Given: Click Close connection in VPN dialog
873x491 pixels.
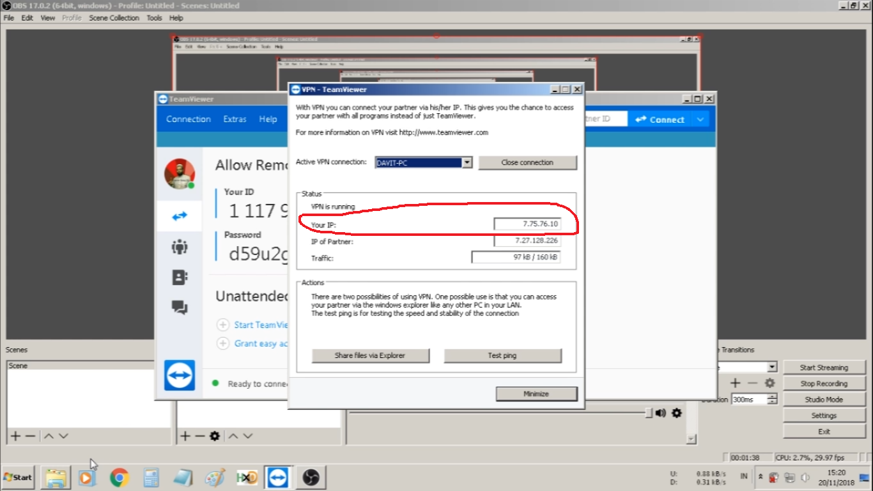Looking at the screenshot, I should (527, 162).
